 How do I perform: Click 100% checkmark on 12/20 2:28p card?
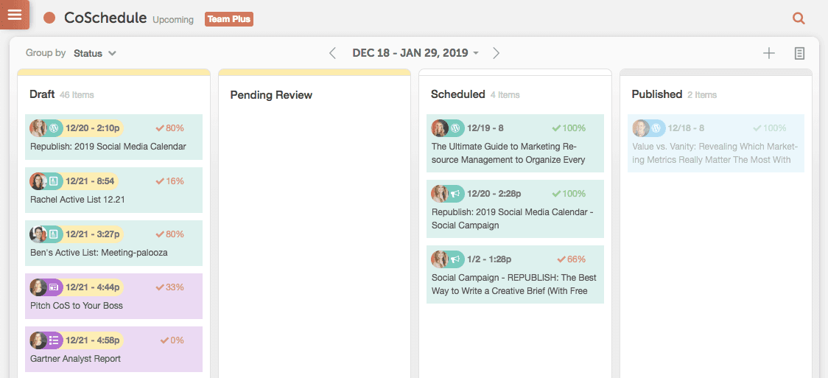pyautogui.click(x=556, y=194)
